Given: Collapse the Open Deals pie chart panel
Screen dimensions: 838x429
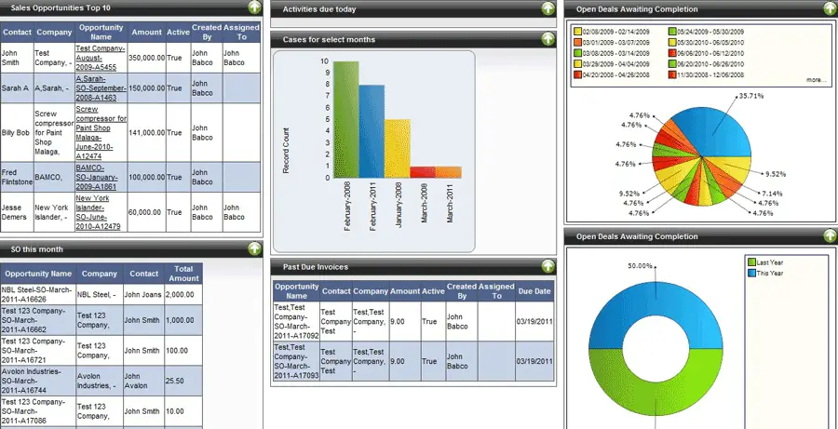Looking at the screenshot, I should 830,9.
